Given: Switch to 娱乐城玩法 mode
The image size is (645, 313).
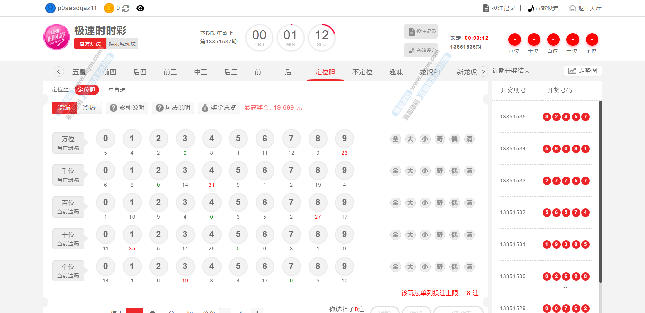Looking at the screenshot, I should click(x=122, y=44).
